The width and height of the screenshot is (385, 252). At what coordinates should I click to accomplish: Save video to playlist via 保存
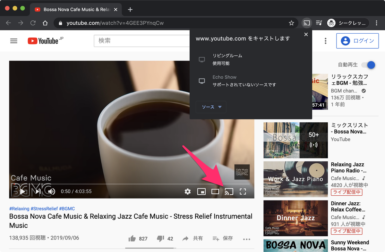[223, 239]
